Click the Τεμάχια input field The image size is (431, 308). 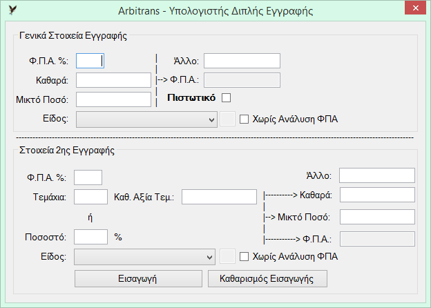90,197
